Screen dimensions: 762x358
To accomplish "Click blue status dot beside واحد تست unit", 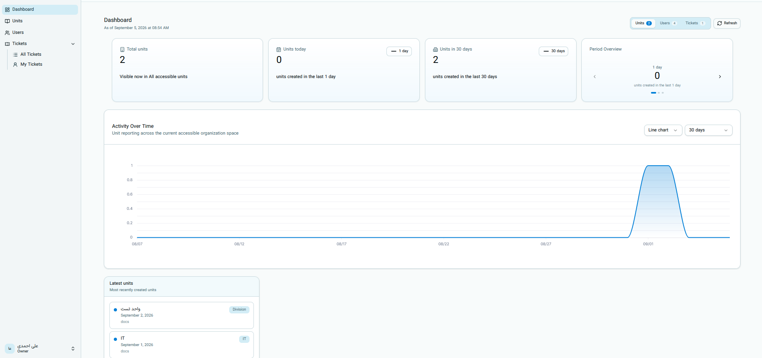I will 115,310.
